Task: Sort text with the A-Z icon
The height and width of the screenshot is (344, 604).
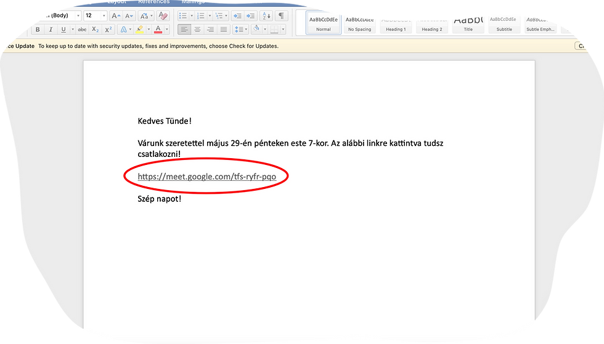Action: 266,16
